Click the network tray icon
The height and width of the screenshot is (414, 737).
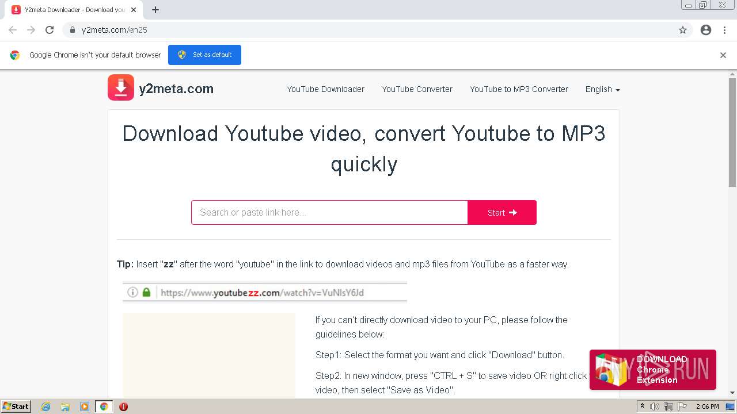668,407
